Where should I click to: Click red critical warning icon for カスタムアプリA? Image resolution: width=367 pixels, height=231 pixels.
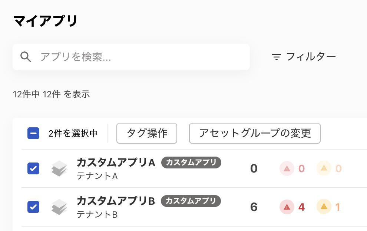coord(287,169)
